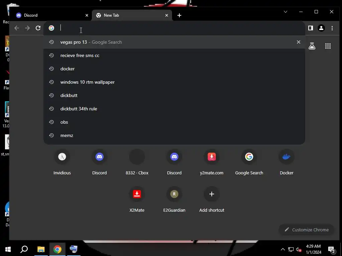
Task: Remove the 'vegas pro 13' suggestion
Action: click(x=298, y=42)
